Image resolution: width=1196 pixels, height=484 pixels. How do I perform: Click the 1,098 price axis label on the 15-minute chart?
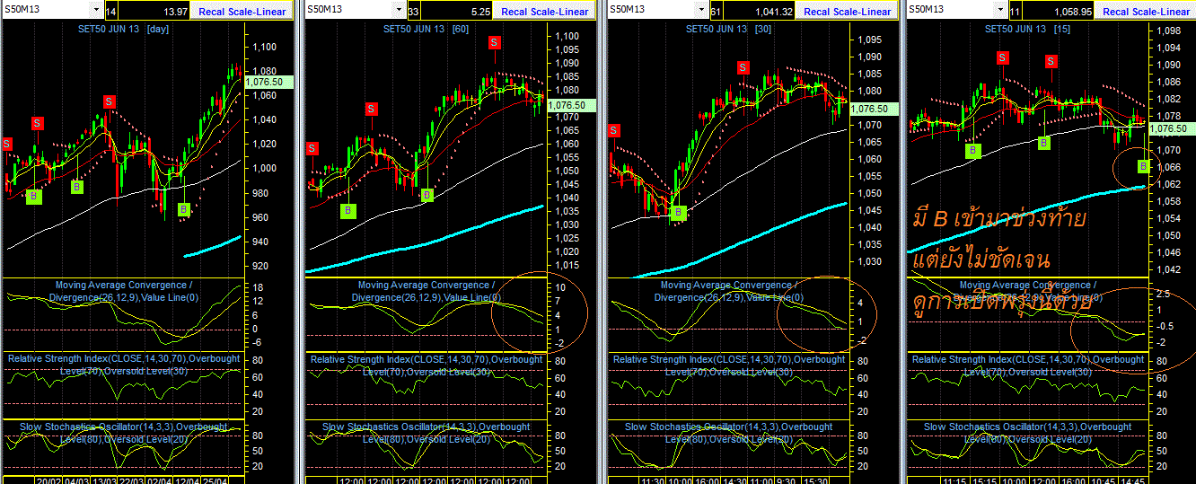[1169, 31]
